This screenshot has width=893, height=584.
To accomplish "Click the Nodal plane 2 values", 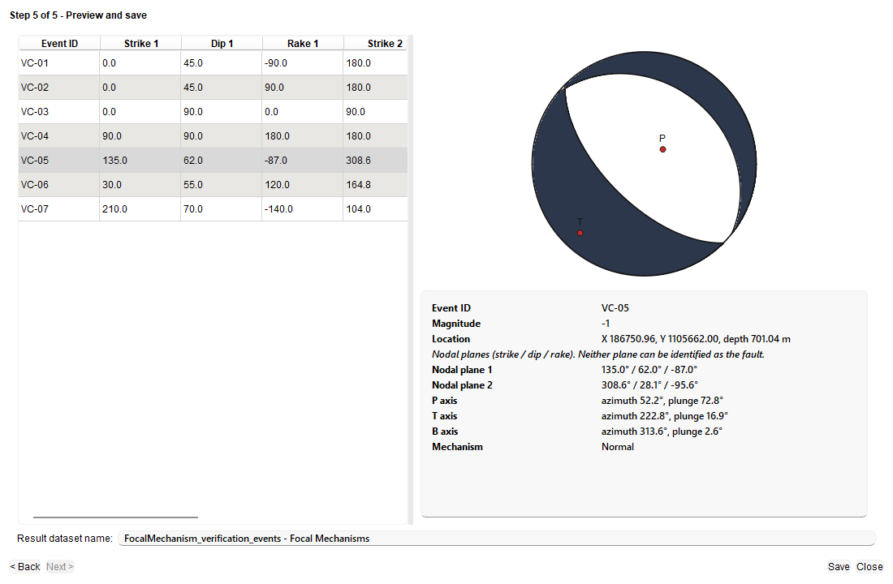I will (x=649, y=385).
